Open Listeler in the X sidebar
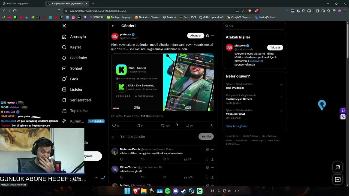This screenshot has width=349, height=196. click(72, 89)
